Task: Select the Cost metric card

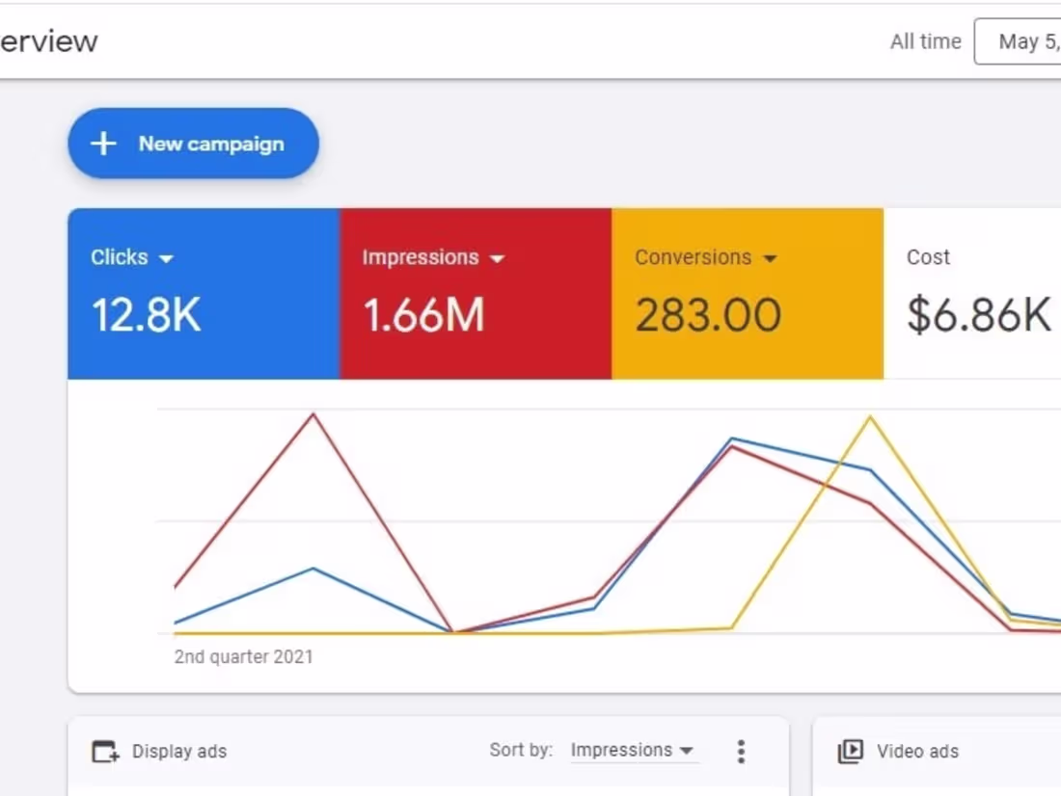Action: [x=974, y=294]
